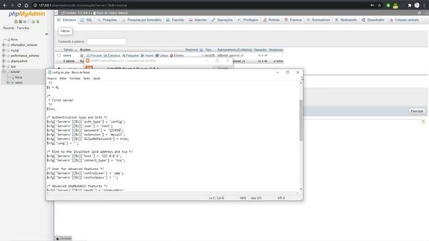Click the address bar site info icon
Screen dimensions: 429x241
(35, 5)
